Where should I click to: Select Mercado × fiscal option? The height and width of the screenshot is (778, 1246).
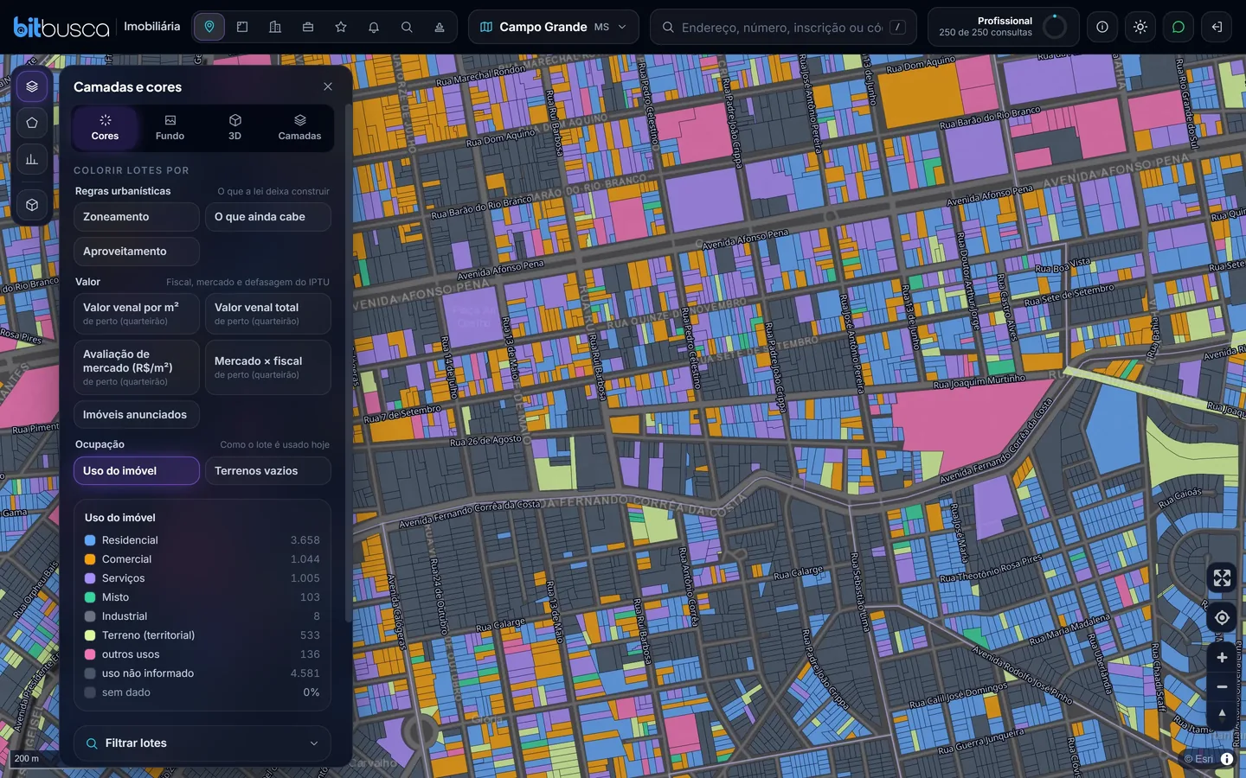click(268, 367)
